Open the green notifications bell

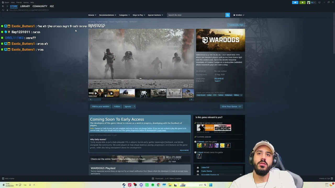[x=302, y=2]
